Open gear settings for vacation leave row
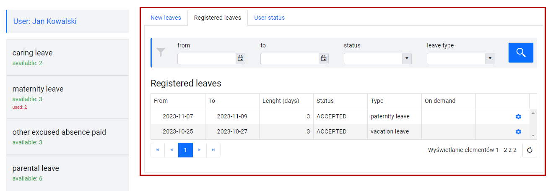 518,132
